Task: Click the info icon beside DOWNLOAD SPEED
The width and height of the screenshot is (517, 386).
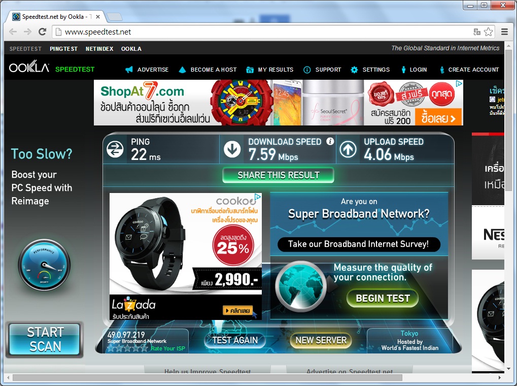Action: pos(330,141)
